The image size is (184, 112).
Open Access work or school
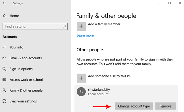(26, 80)
